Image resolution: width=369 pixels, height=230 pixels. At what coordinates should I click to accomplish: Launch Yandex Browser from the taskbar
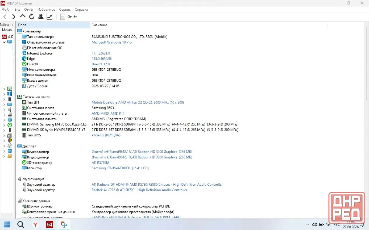pos(35,224)
